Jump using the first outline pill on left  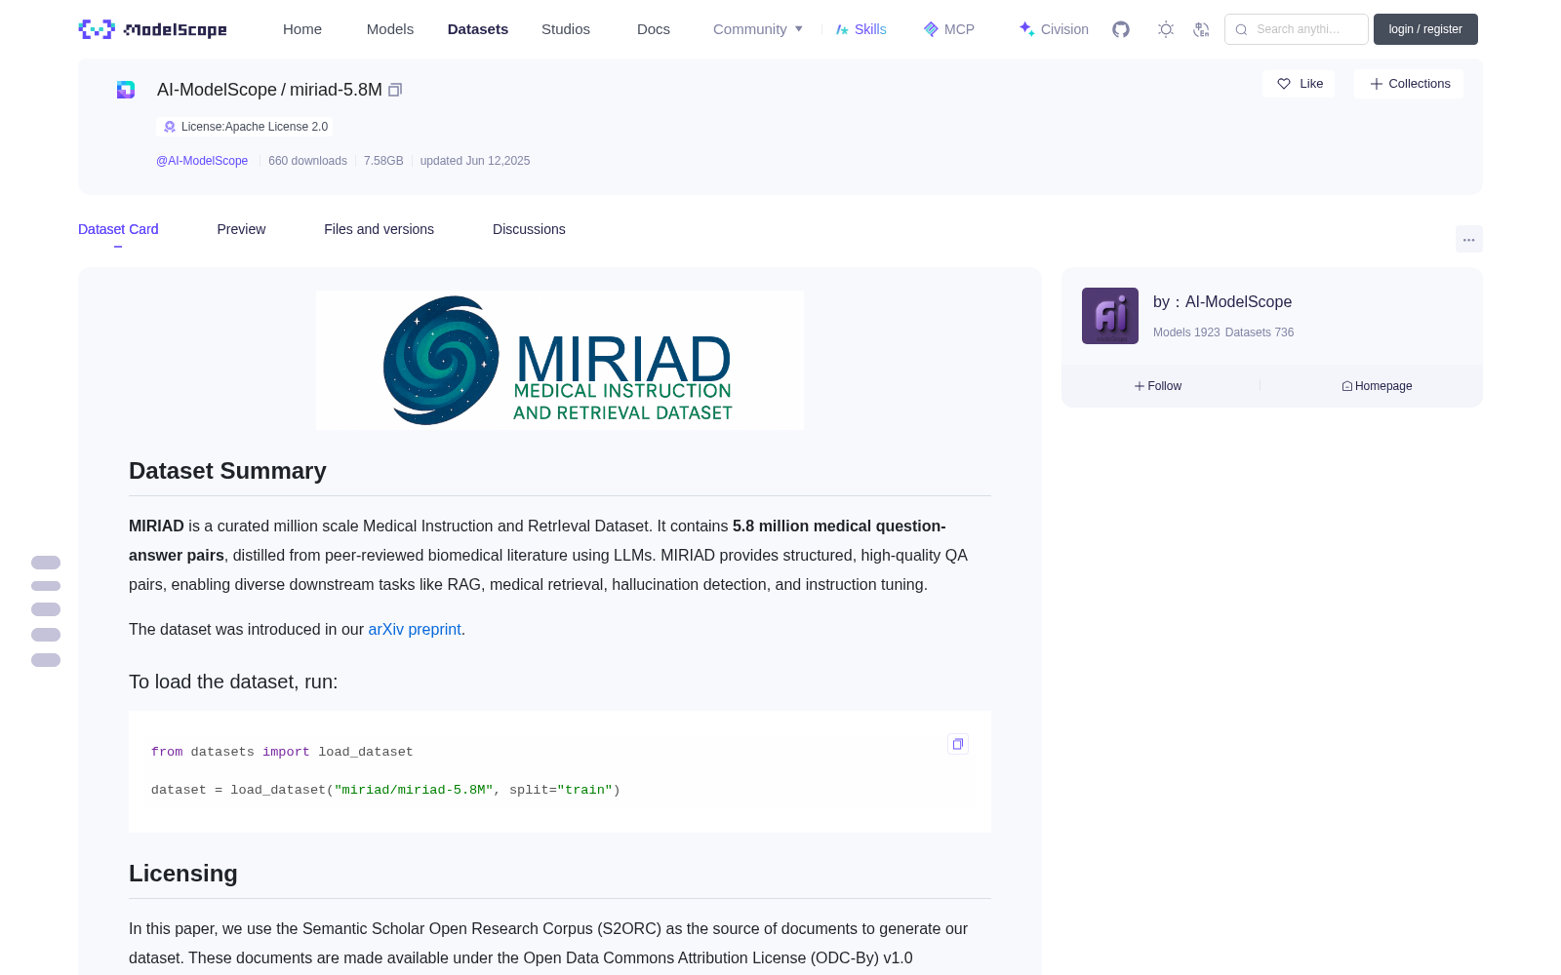point(46,563)
